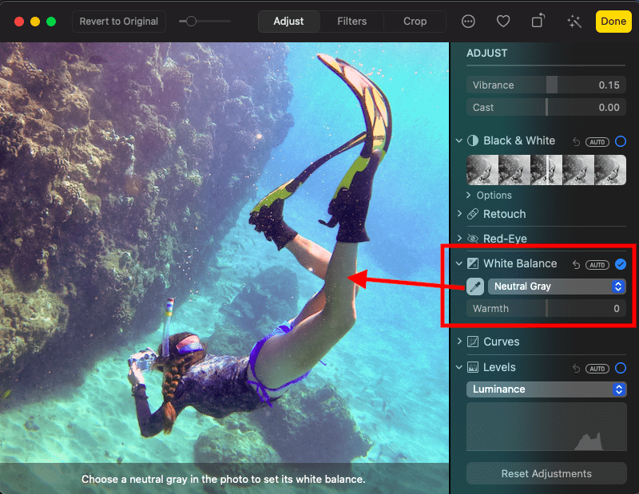Screen dimensions: 639x494
Task: Enable the Levels adjustment circle
Action: [x=621, y=368]
